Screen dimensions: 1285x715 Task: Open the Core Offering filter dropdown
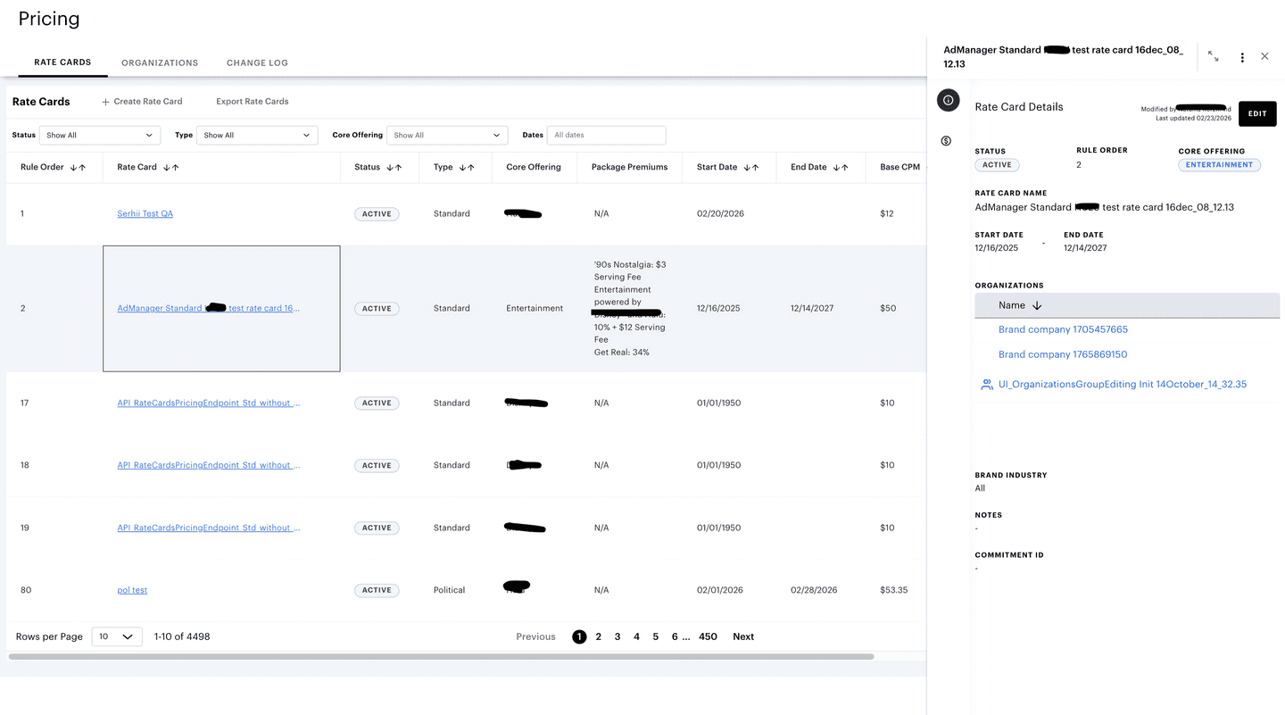(x=447, y=135)
